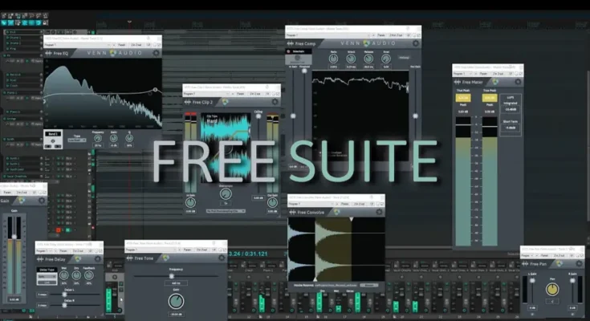Open Program preset dropdown in Free Tone
This screenshot has height=321, width=590.
[x=151, y=250]
